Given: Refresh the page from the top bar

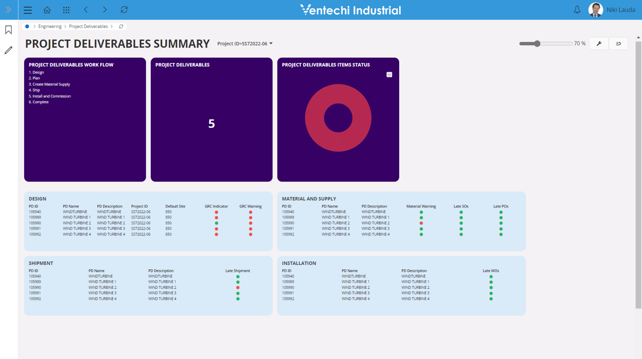Looking at the screenshot, I should [124, 10].
